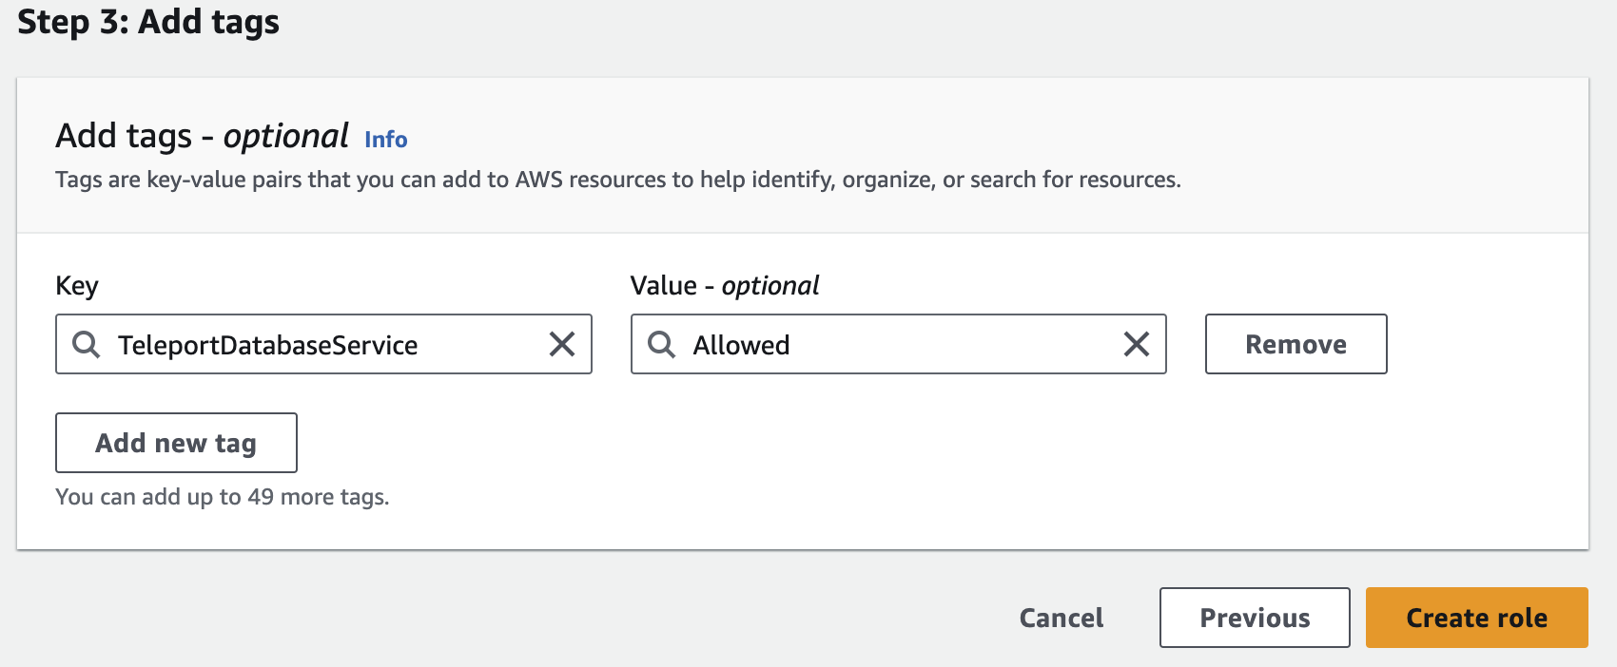The image size is (1617, 667).
Task: Clear the Allowed value using X icon
Action: tap(1137, 344)
